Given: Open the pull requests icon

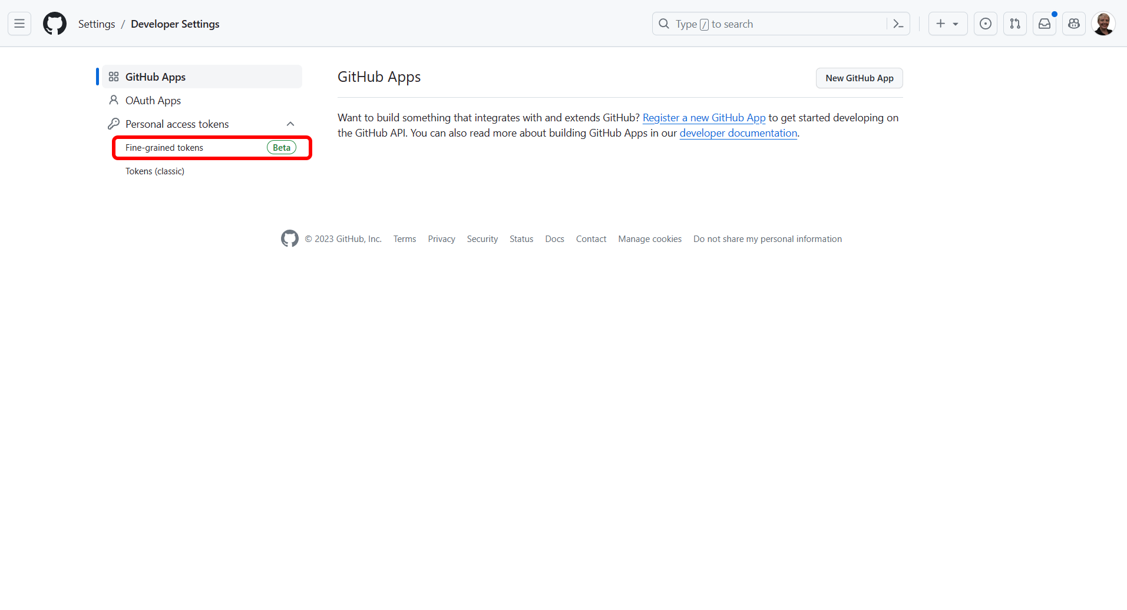Looking at the screenshot, I should pos(1015,24).
